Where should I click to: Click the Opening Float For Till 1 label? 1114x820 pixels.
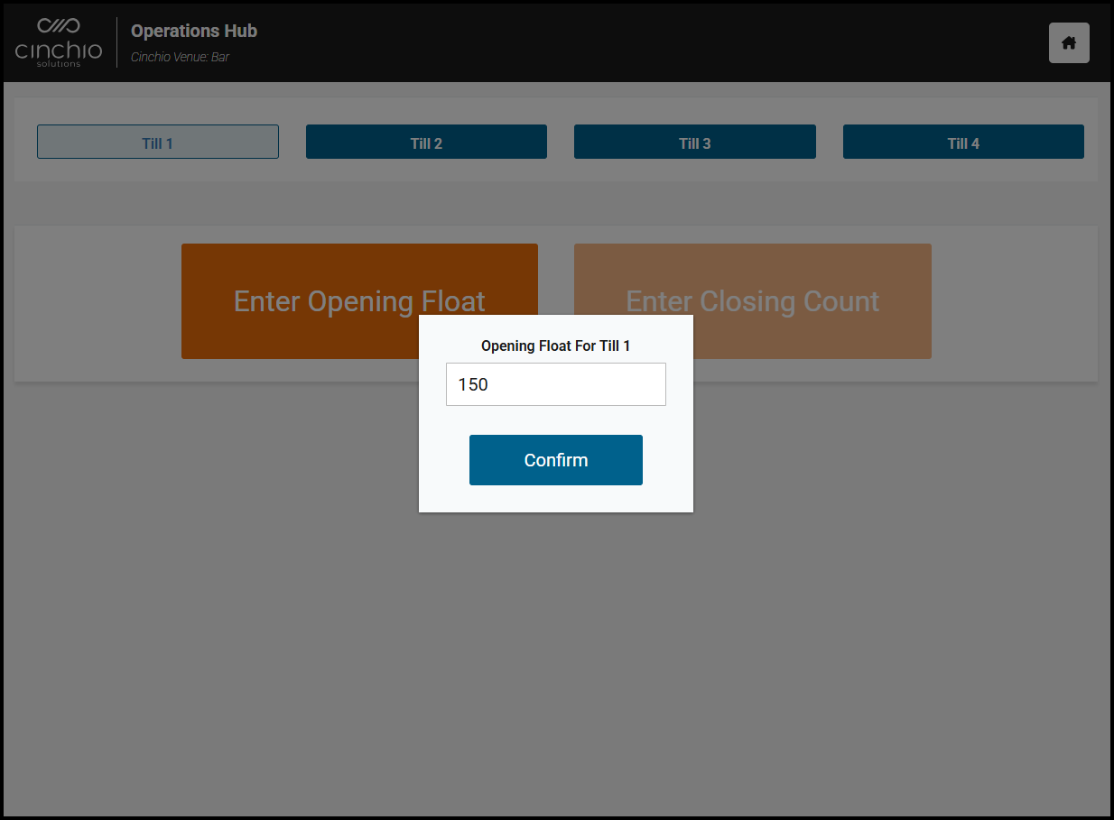(556, 346)
